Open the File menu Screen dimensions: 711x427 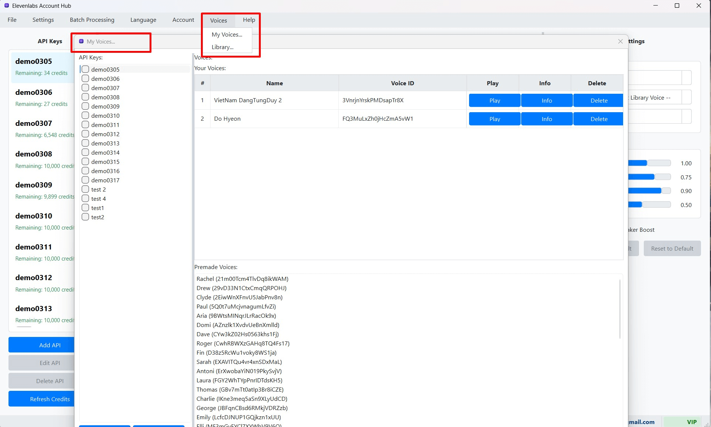click(x=12, y=20)
